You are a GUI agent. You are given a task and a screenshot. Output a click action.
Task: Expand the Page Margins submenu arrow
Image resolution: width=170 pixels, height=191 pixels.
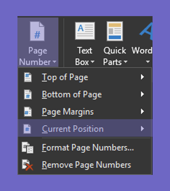point(142,111)
